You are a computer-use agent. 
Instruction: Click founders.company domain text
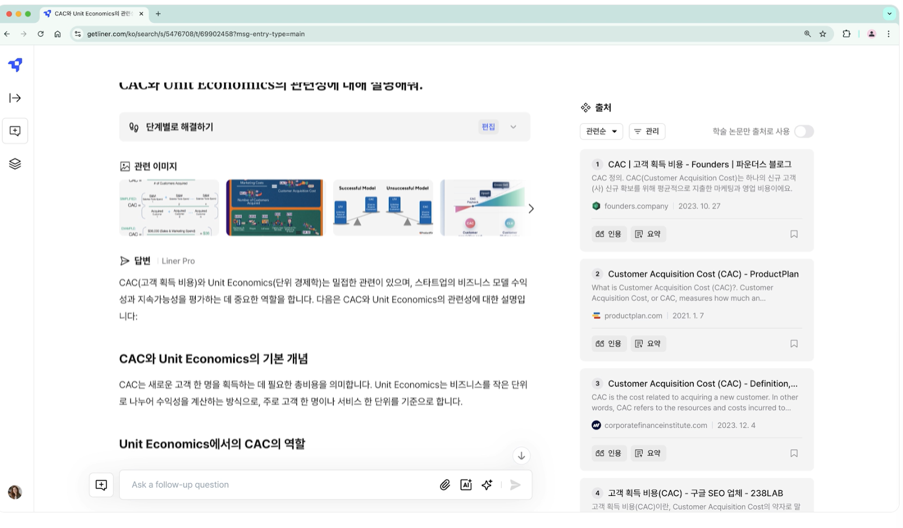tap(636, 206)
